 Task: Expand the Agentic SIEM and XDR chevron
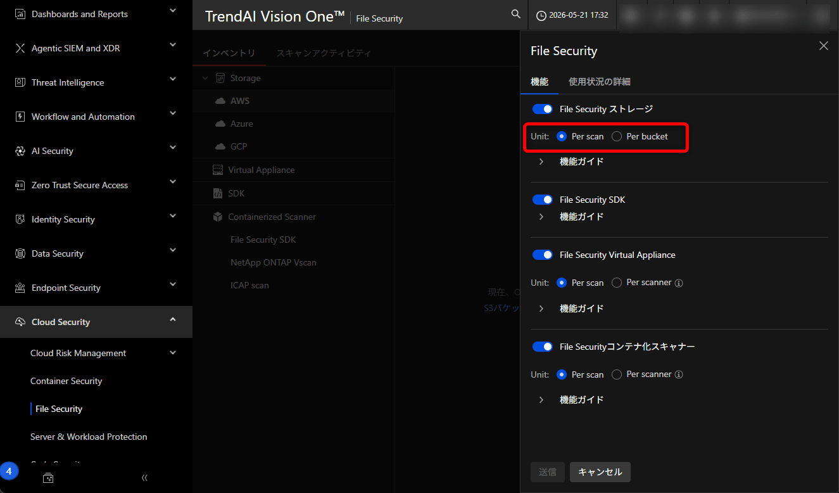[x=173, y=45]
